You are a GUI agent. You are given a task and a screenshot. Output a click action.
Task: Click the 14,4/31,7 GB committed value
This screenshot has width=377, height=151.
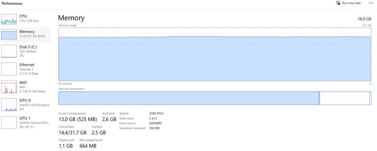coord(72,133)
